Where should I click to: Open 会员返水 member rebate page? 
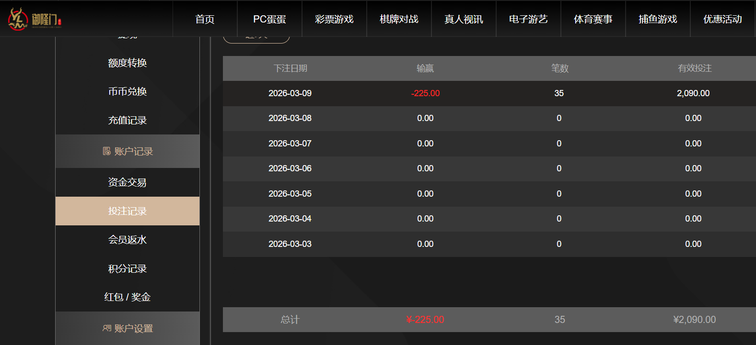pyautogui.click(x=127, y=240)
